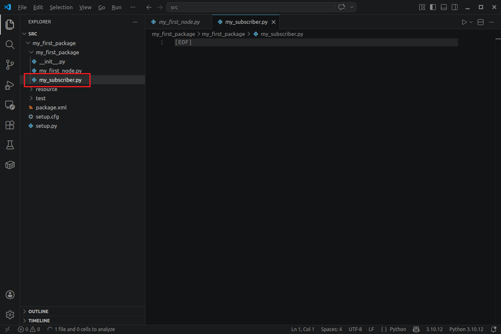Open the Search view icon
501x334 pixels.
(10, 44)
